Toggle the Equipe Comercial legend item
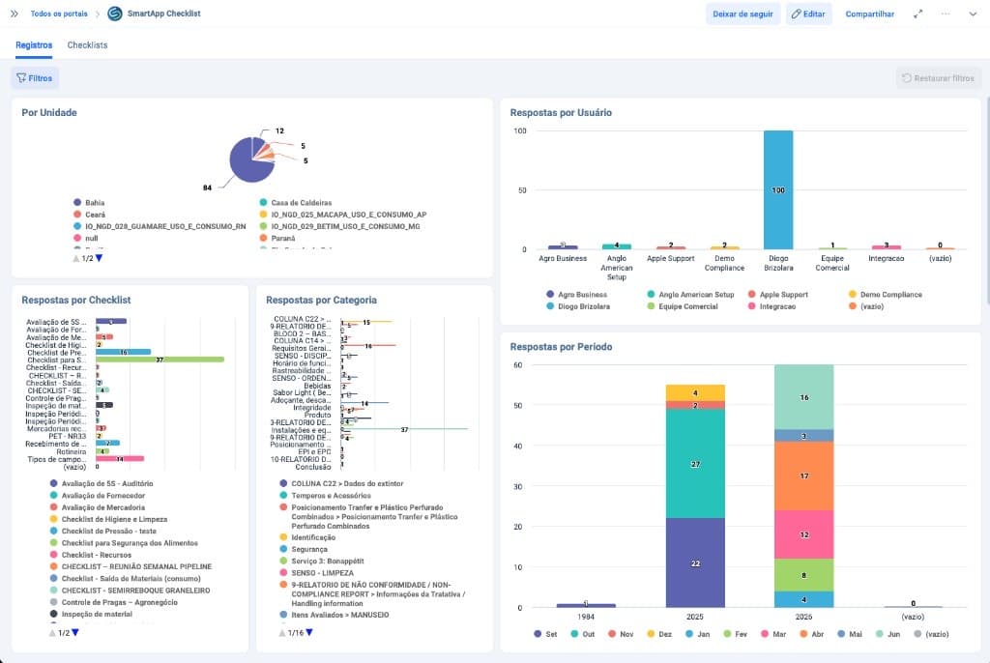Screen dimensions: 990x663 point(683,306)
